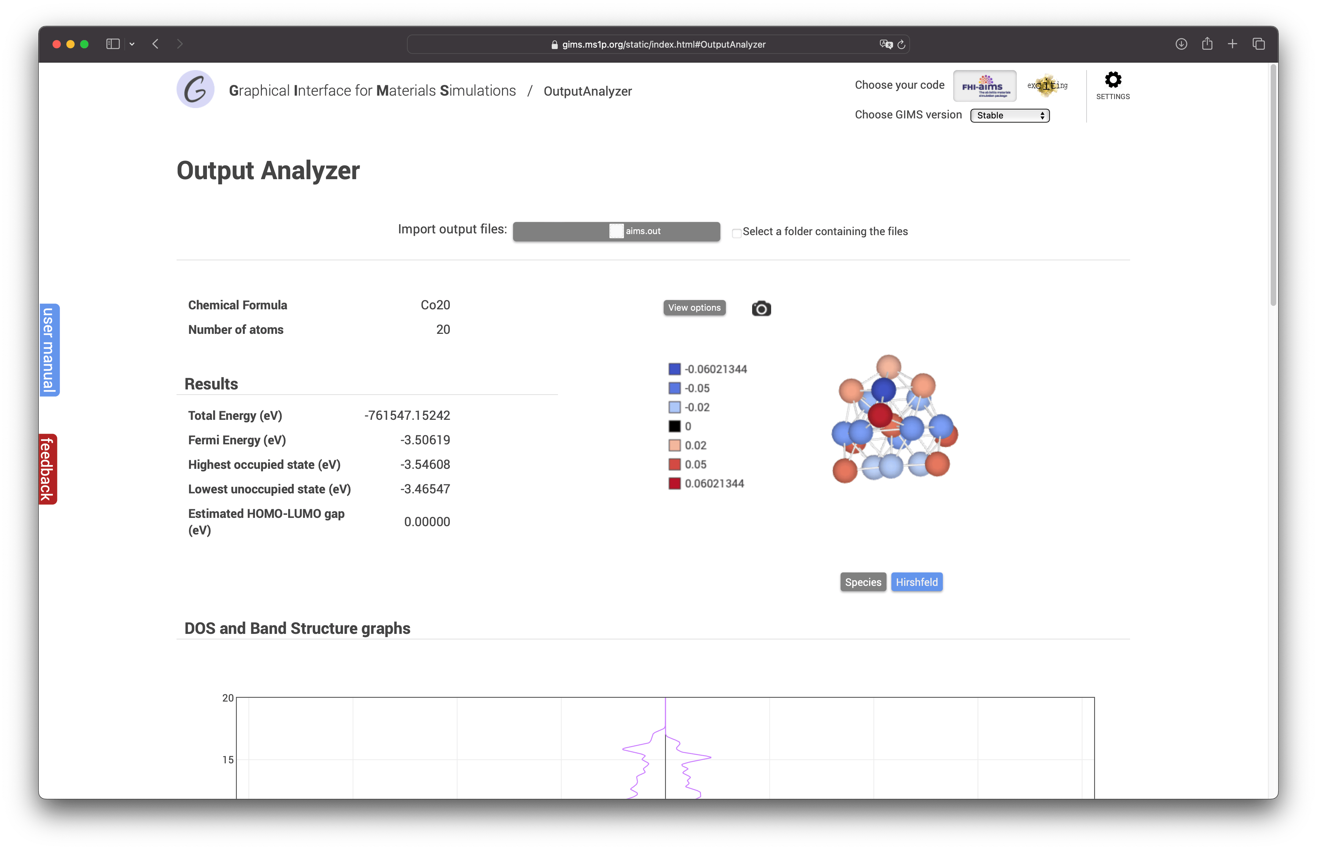Open the user manual side tab
Image resolution: width=1317 pixels, height=850 pixels.
pos(49,350)
